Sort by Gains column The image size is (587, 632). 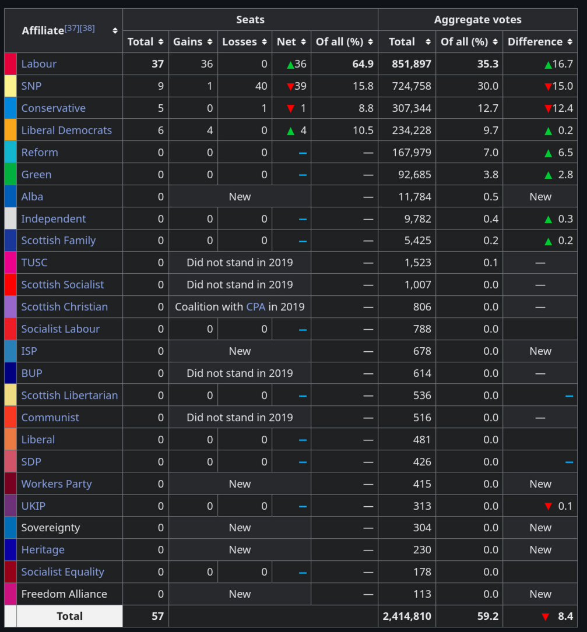coord(210,42)
